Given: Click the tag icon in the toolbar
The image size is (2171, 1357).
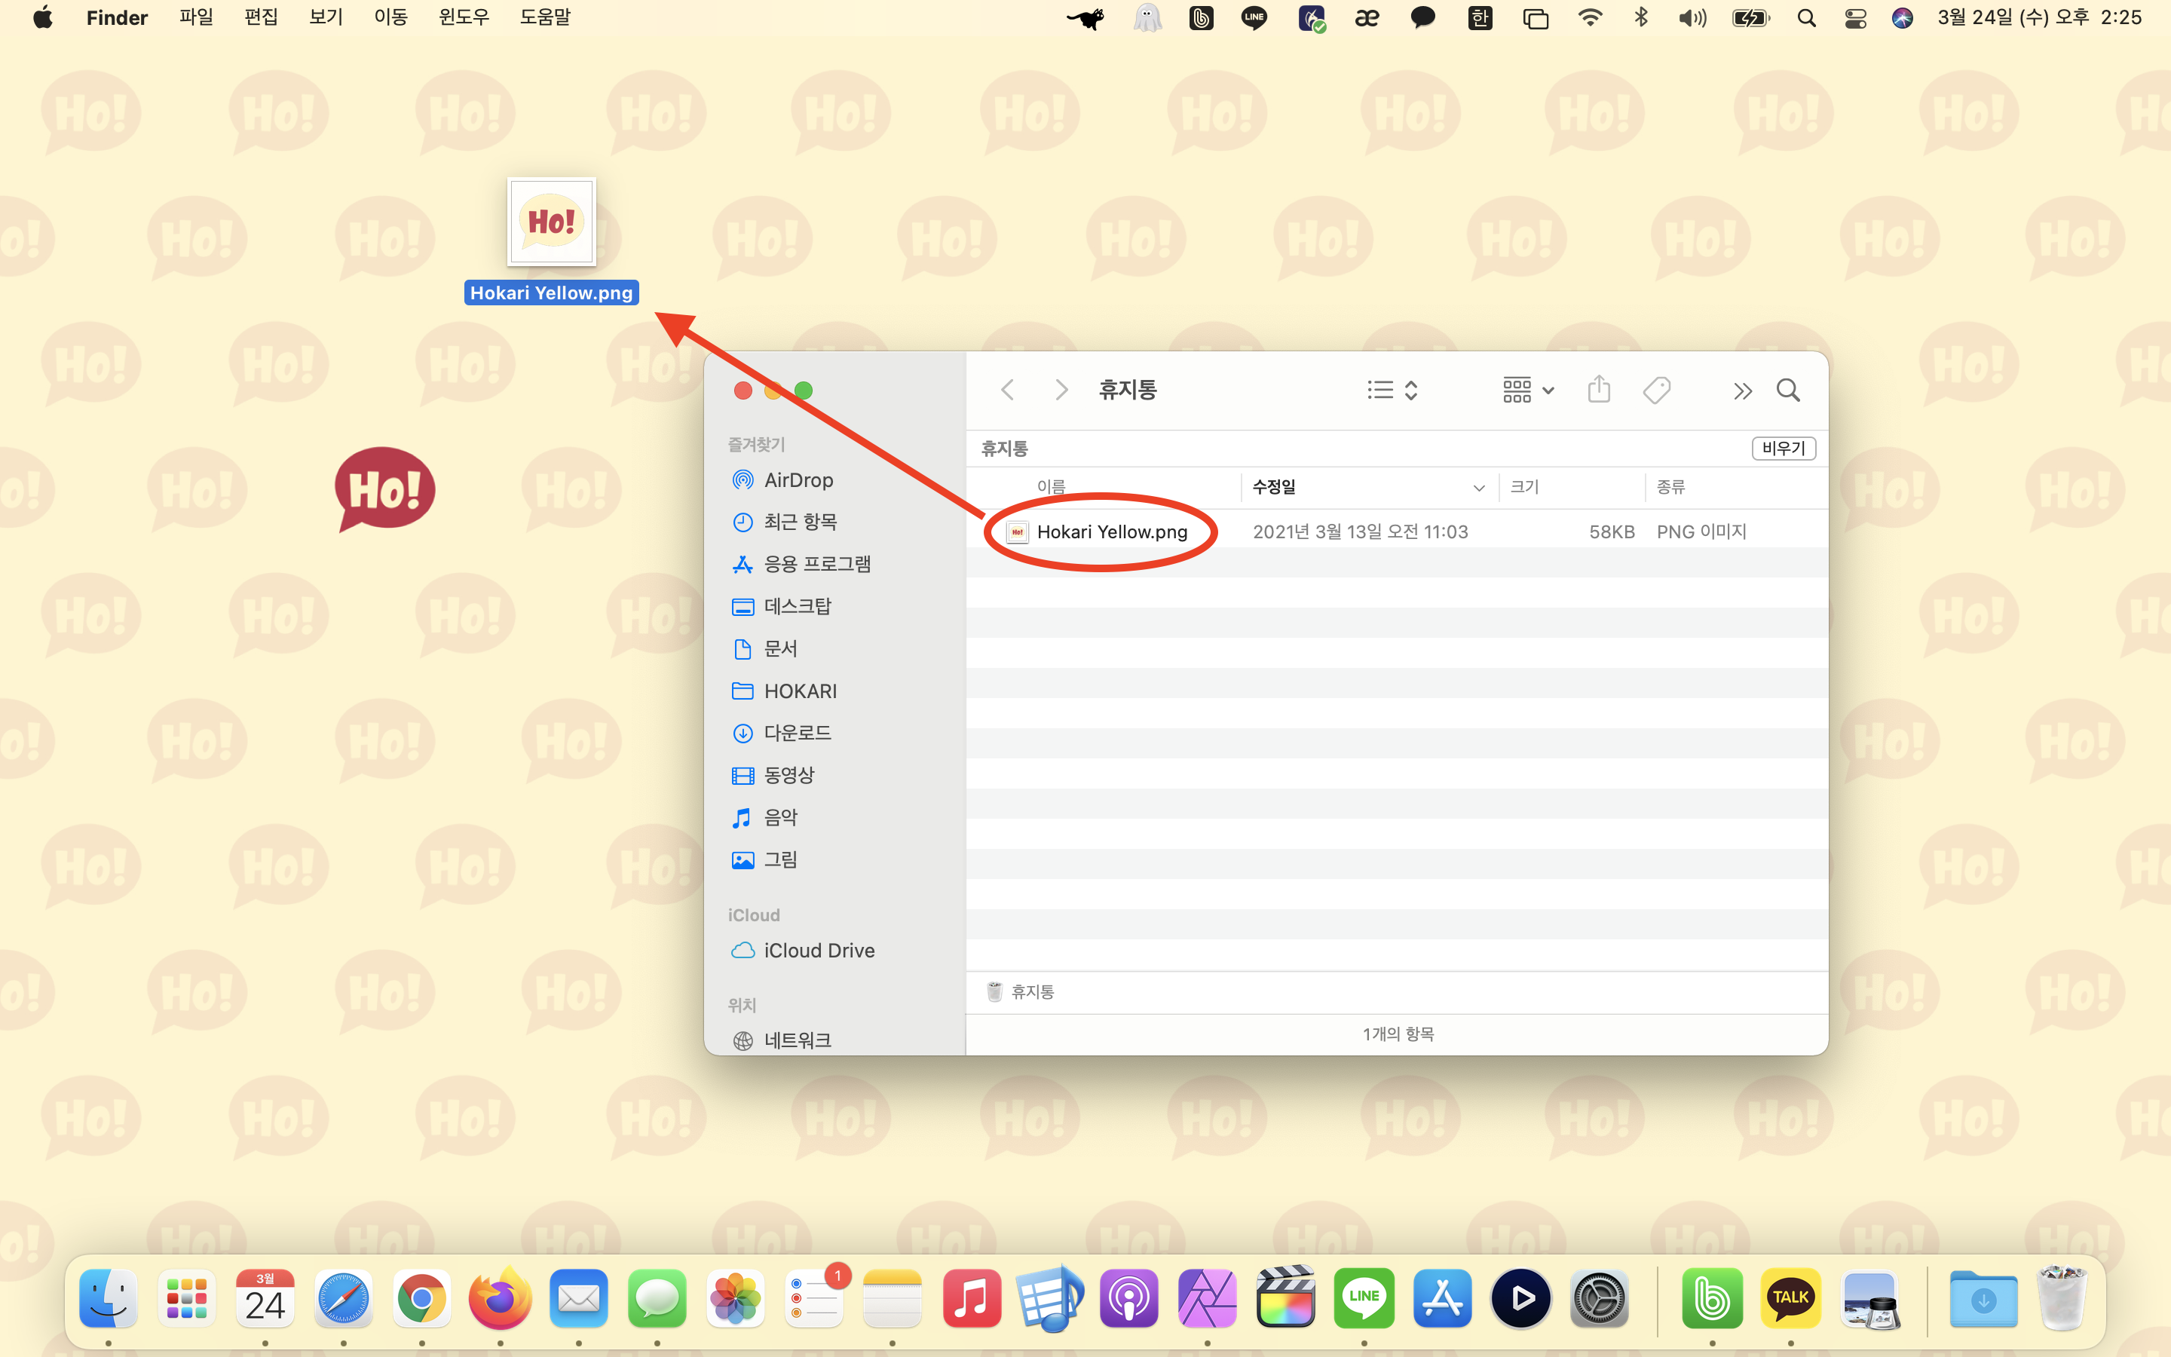Looking at the screenshot, I should (1656, 391).
